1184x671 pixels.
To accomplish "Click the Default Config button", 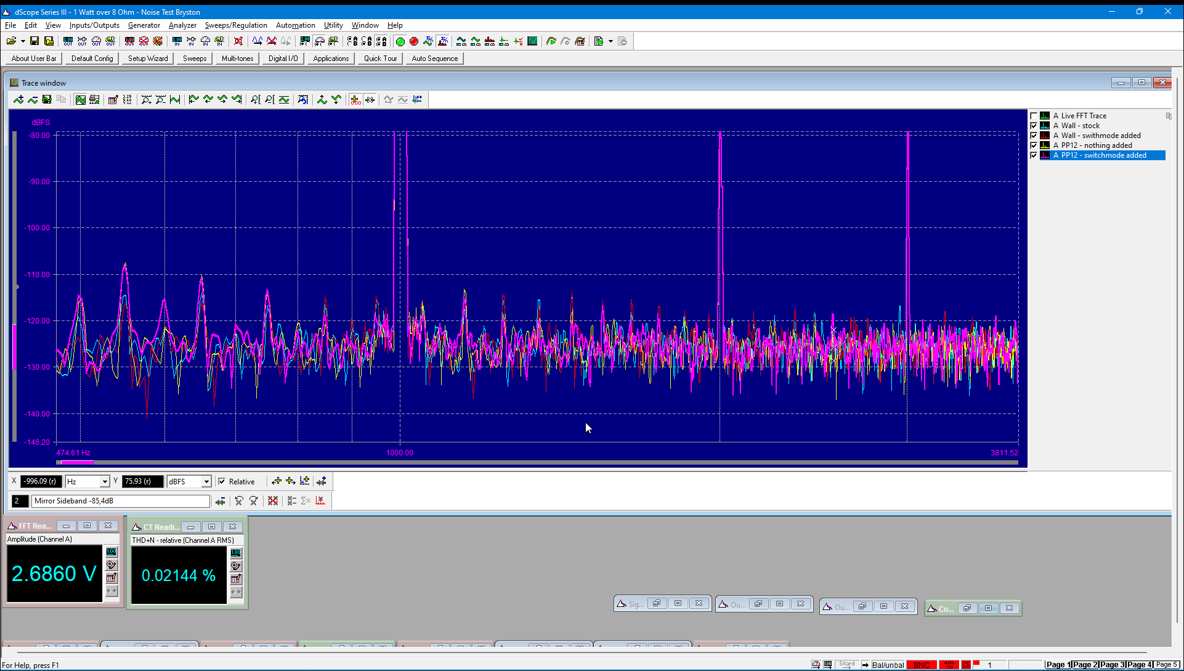I will point(92,59).
